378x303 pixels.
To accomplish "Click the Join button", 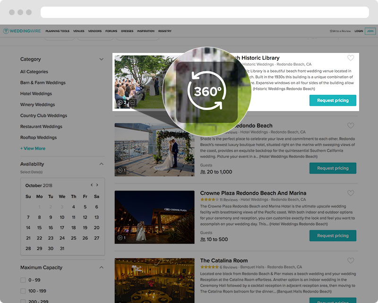I will (370, 31).
